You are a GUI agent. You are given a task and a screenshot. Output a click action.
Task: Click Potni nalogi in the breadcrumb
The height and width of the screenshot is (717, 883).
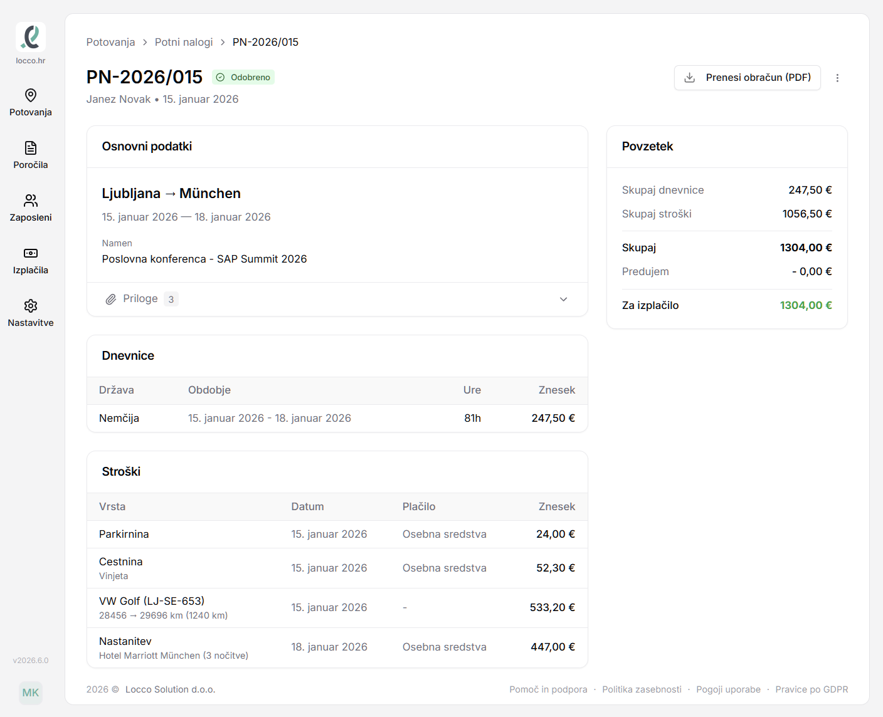(x=184, y=42)
